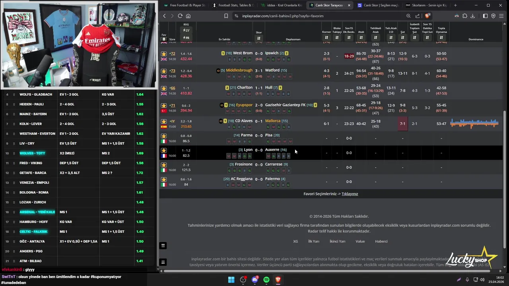Toggle favorite star for Eyupspor match
Viewport: 509px width, 286px height.
[163, 106]
